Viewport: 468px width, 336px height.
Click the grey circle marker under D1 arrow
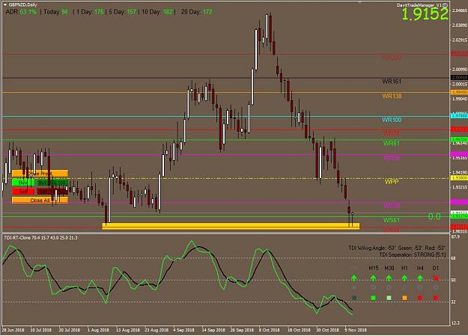pos(436,287)
